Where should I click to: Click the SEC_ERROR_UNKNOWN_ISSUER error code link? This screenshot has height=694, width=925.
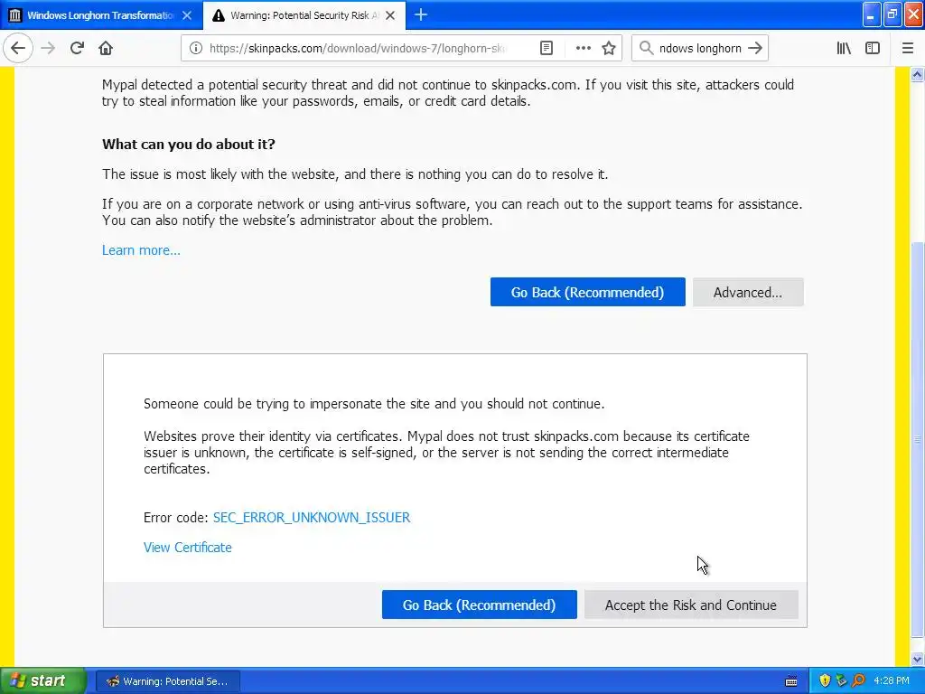pos(312,518)
